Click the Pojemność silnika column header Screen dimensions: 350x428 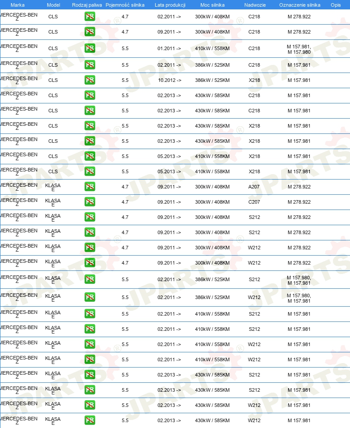[125, 5]
